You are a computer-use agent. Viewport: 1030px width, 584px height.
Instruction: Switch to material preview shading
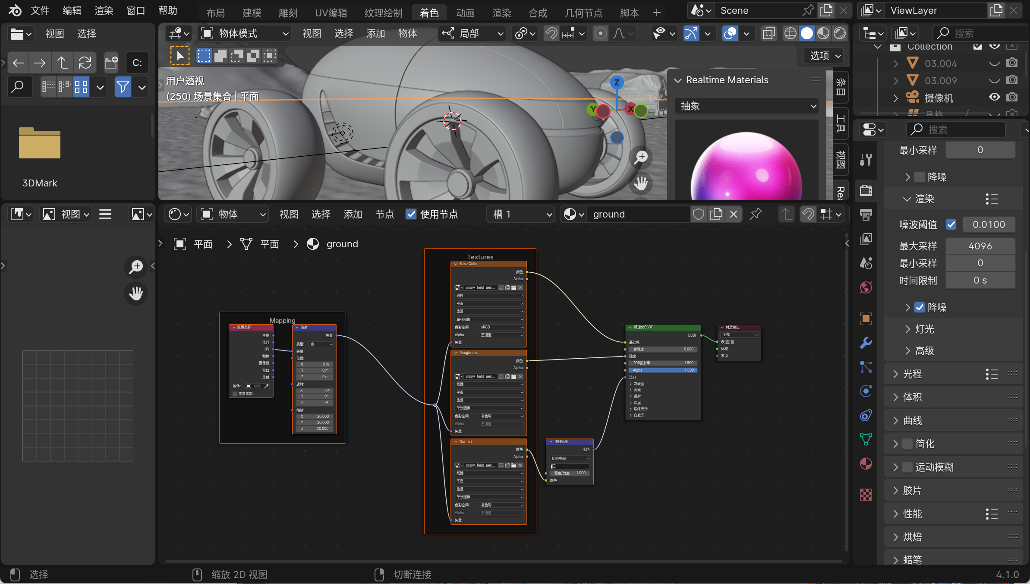[823, 33]
